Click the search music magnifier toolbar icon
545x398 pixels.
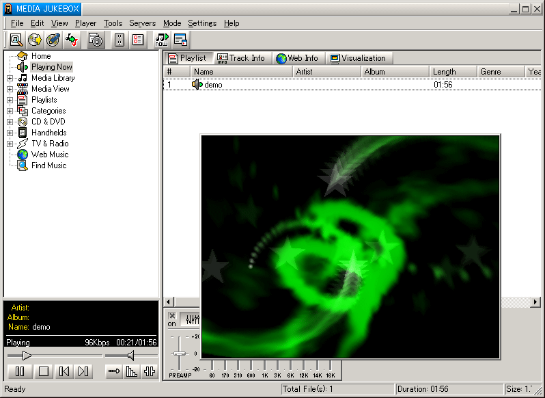tap(16, 40)
